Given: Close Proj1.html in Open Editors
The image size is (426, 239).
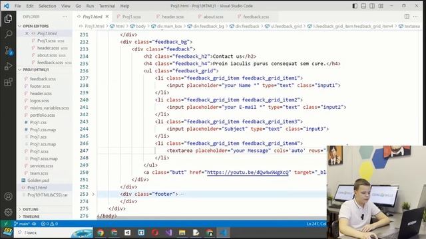Looking at the screenshot, I should tap(27, 33).
